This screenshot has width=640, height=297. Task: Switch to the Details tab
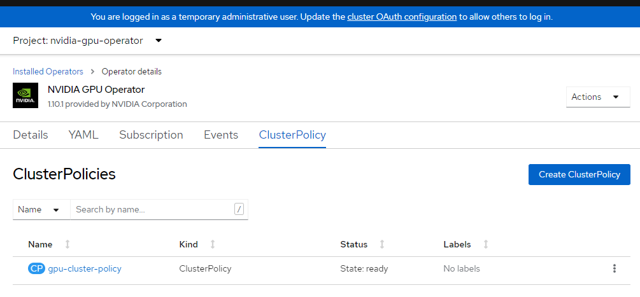click(x=31, y=135)
